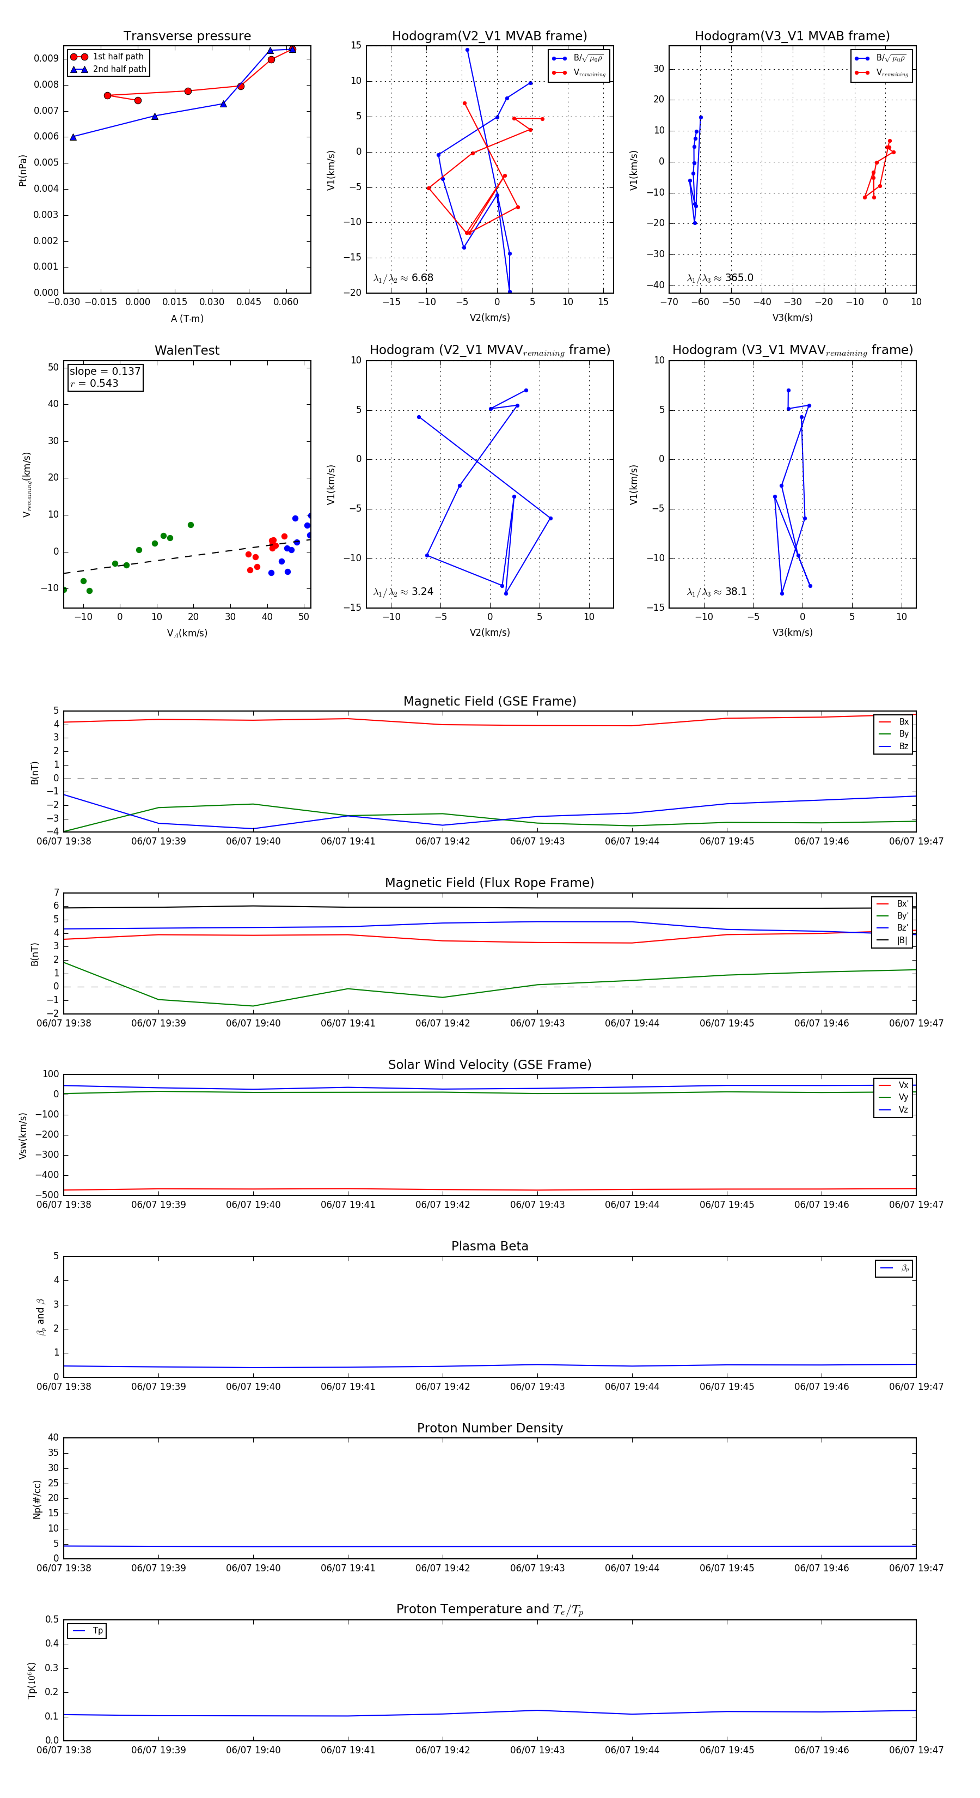
Task: Select the '2nd half path' legend entry
Action: click(x=108, y=69)
